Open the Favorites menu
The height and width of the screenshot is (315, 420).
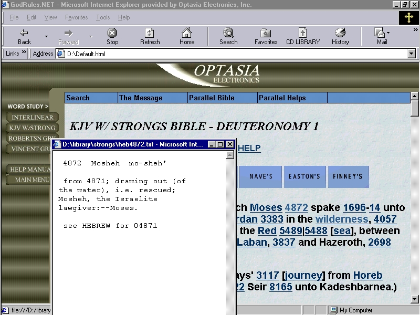click(76, 17)
